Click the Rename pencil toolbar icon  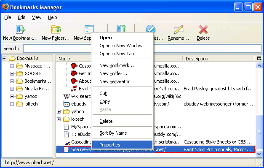[x=178, y=30]
